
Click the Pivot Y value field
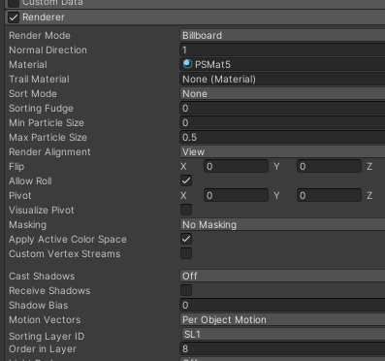(329, 195)
